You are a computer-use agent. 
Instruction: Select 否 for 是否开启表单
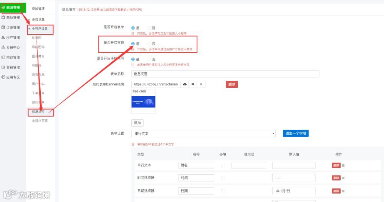(149, 28)
